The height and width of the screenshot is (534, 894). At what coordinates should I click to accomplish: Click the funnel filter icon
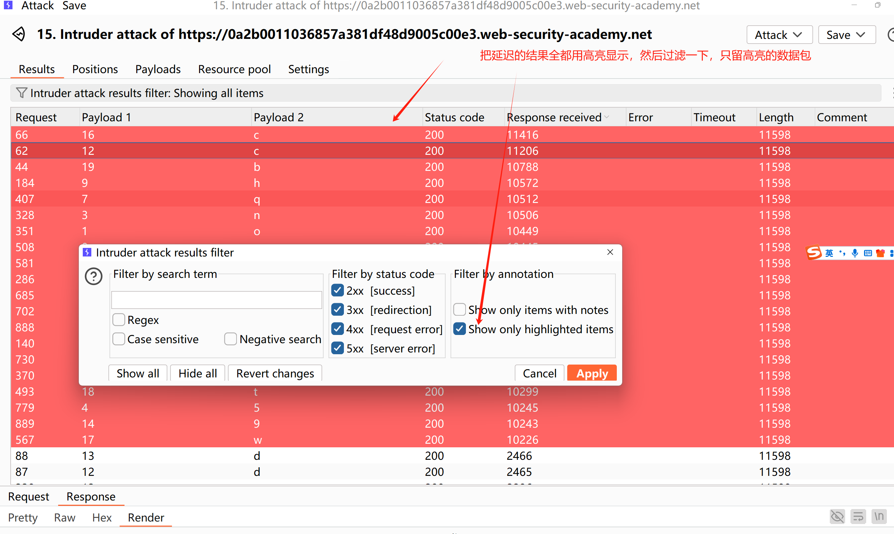[x=22, y=93]
